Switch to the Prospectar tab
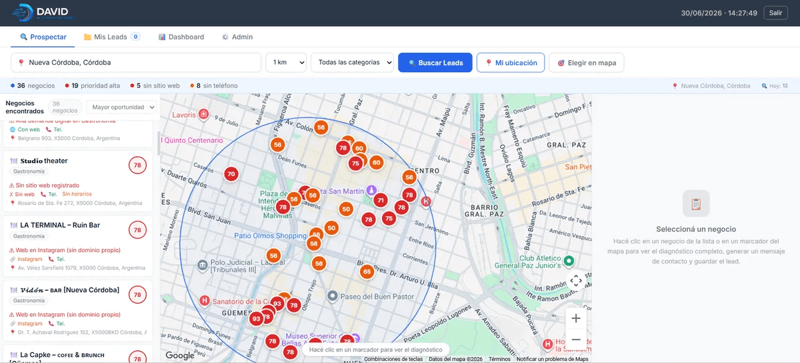This screenshot has height=363, width=800. click(x=43, y=37)
